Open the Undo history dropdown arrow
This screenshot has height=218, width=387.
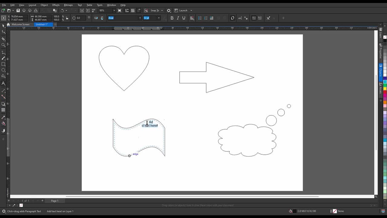pos(66,11)
